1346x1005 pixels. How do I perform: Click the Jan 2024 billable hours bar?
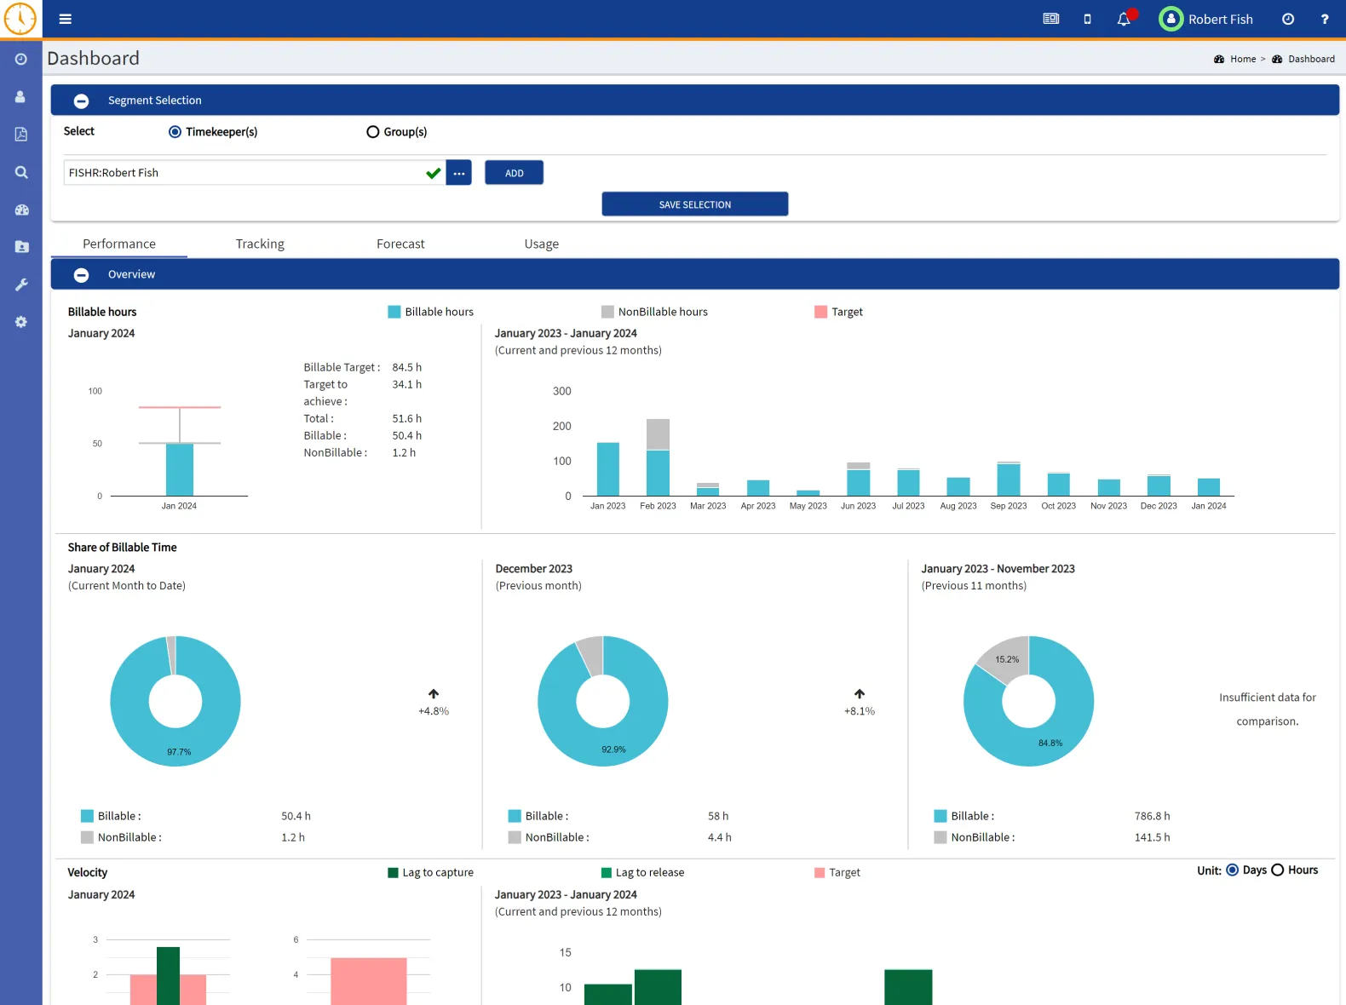click(180, 469)
